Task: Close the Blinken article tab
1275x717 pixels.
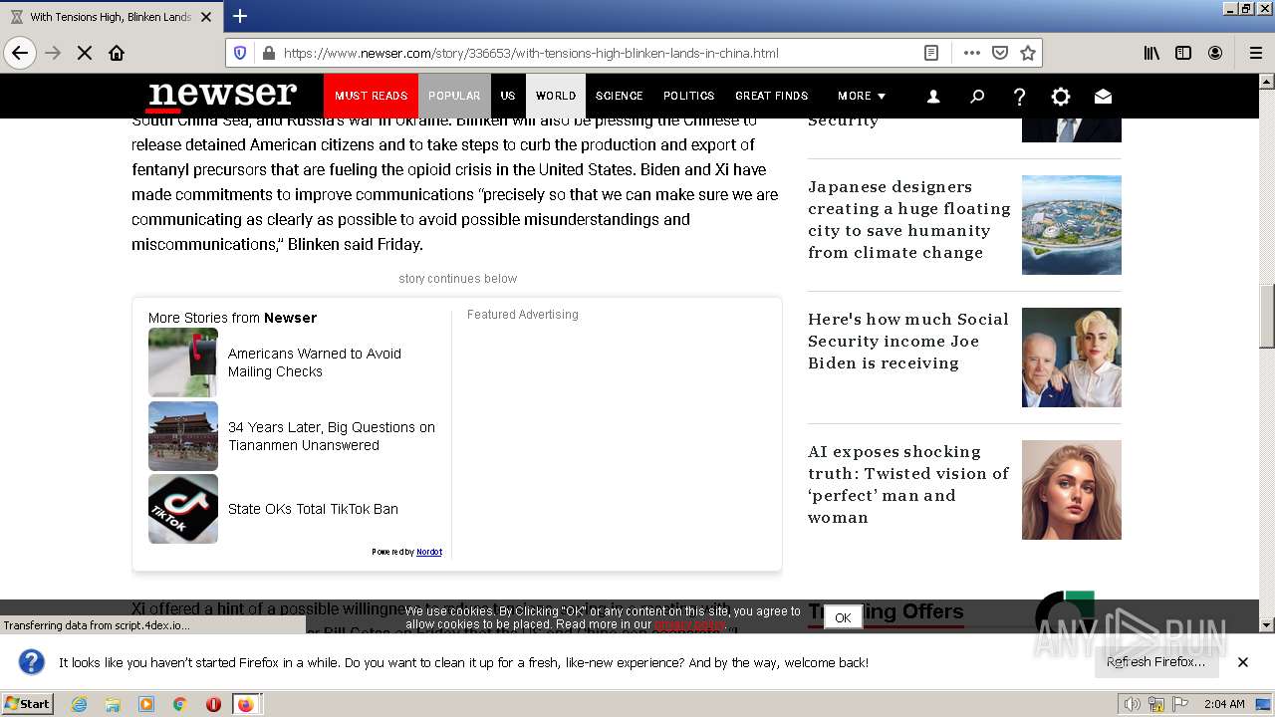Action: 206,17
